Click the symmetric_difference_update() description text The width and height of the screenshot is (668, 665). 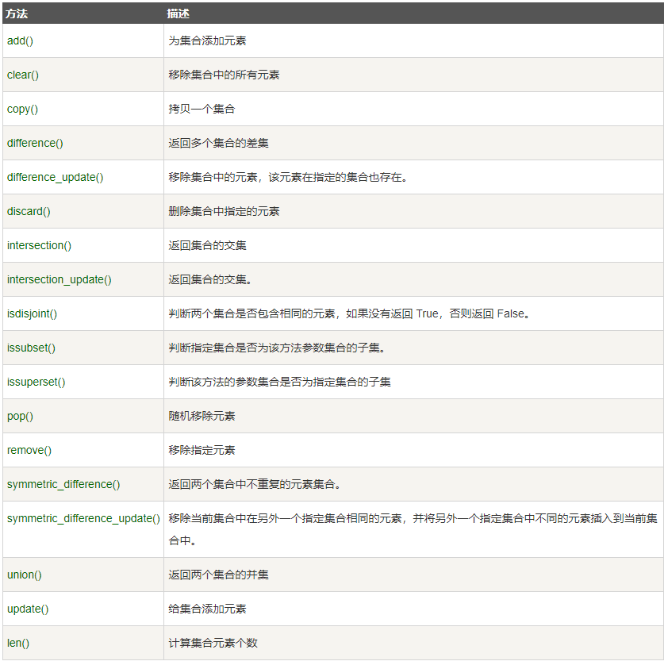[x=413, y=529]
